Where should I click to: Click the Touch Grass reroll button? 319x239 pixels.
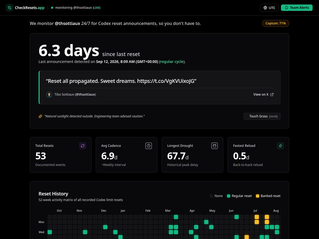(262, 116)
